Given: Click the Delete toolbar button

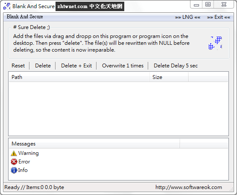Looking at the screenshot, I should tap(43, 66).
